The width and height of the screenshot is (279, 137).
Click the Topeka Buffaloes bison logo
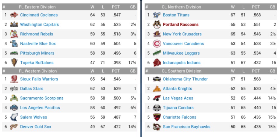(x=14, y=63)
